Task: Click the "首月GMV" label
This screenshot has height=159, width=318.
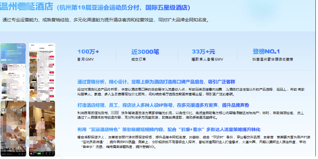Action: [x=85, y=59]
